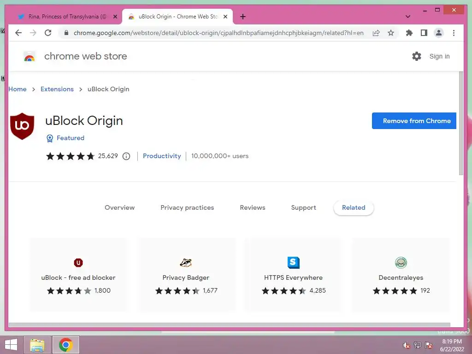Click Remove from Chrome
The height and width of the screenshot is (354, 472).
pos(414,121)
